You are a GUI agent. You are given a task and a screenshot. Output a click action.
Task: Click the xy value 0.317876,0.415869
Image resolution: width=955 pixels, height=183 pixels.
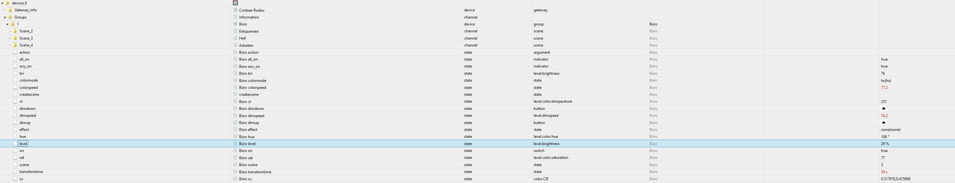[895, 179]
